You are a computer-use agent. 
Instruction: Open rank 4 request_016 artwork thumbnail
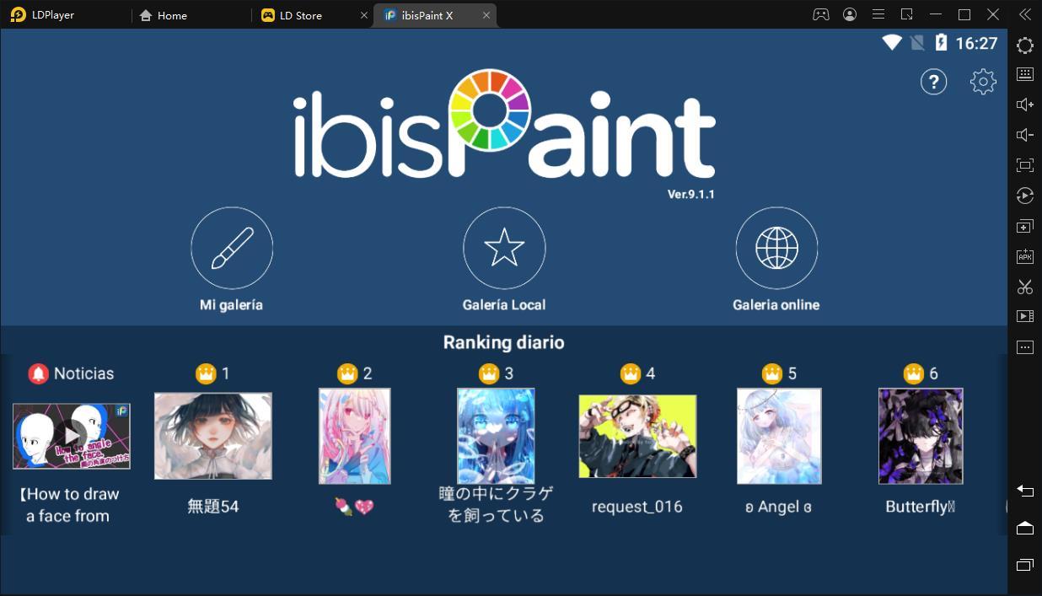tap(637, 436)
